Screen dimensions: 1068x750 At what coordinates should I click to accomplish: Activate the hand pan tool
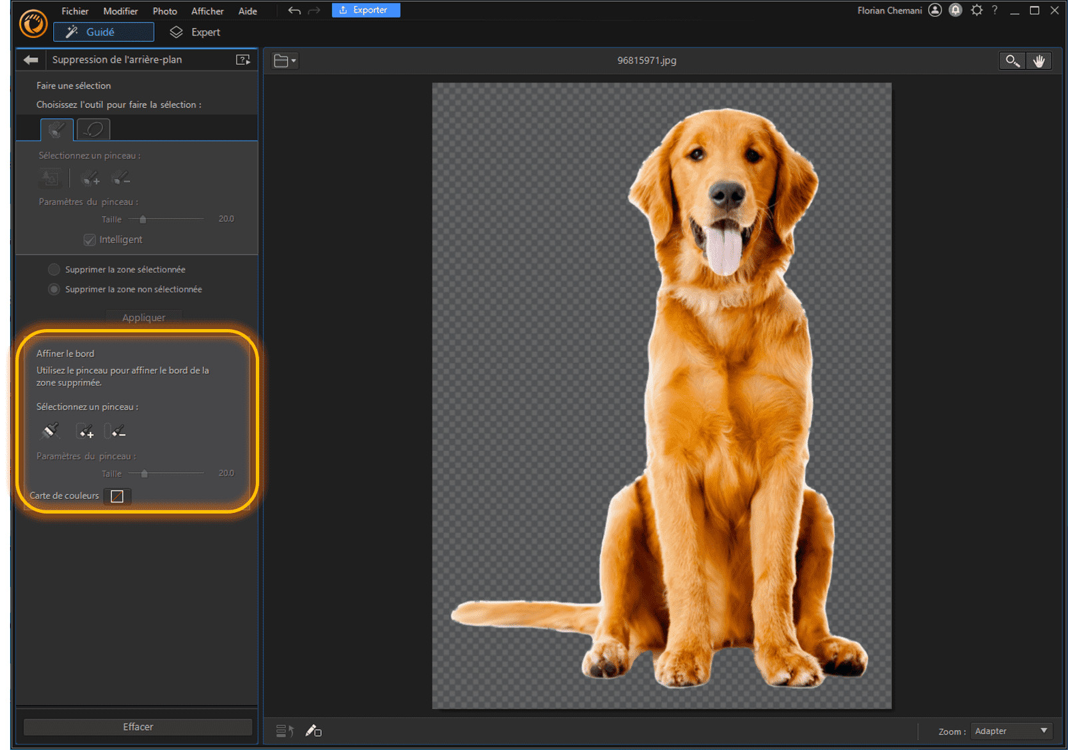tap(1039, 61)
